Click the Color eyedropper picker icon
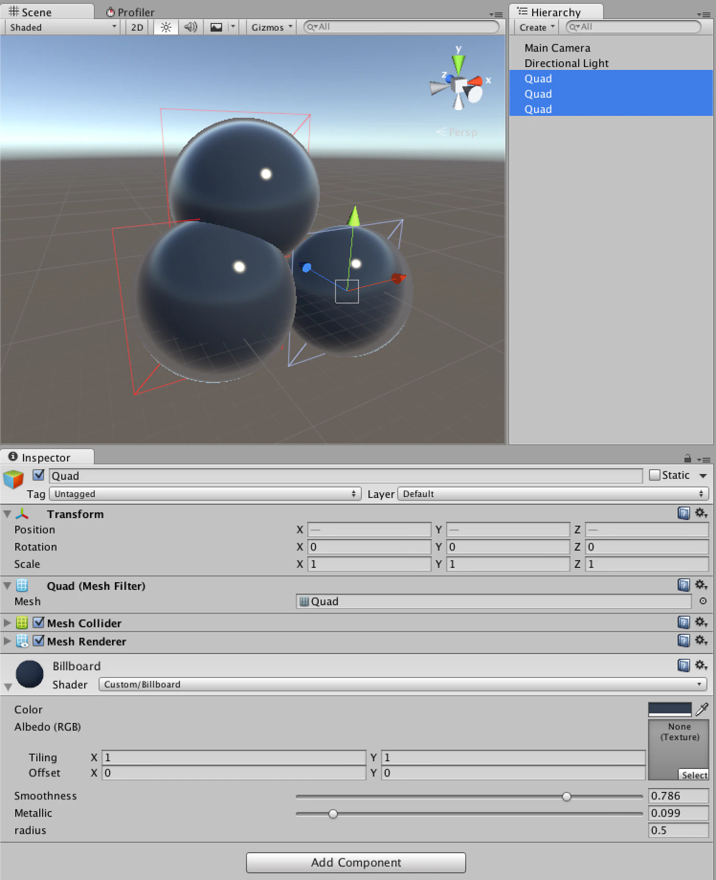Image resolution: width=716 pixels, height=880 pixels. [x=702, y=709]
